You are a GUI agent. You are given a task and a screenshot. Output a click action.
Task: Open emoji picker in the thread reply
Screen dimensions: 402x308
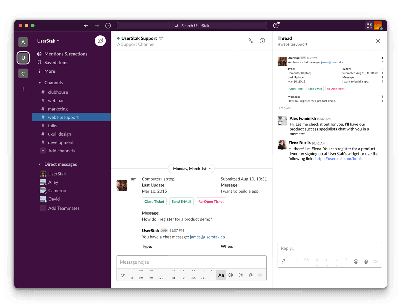tap(356, 261)
